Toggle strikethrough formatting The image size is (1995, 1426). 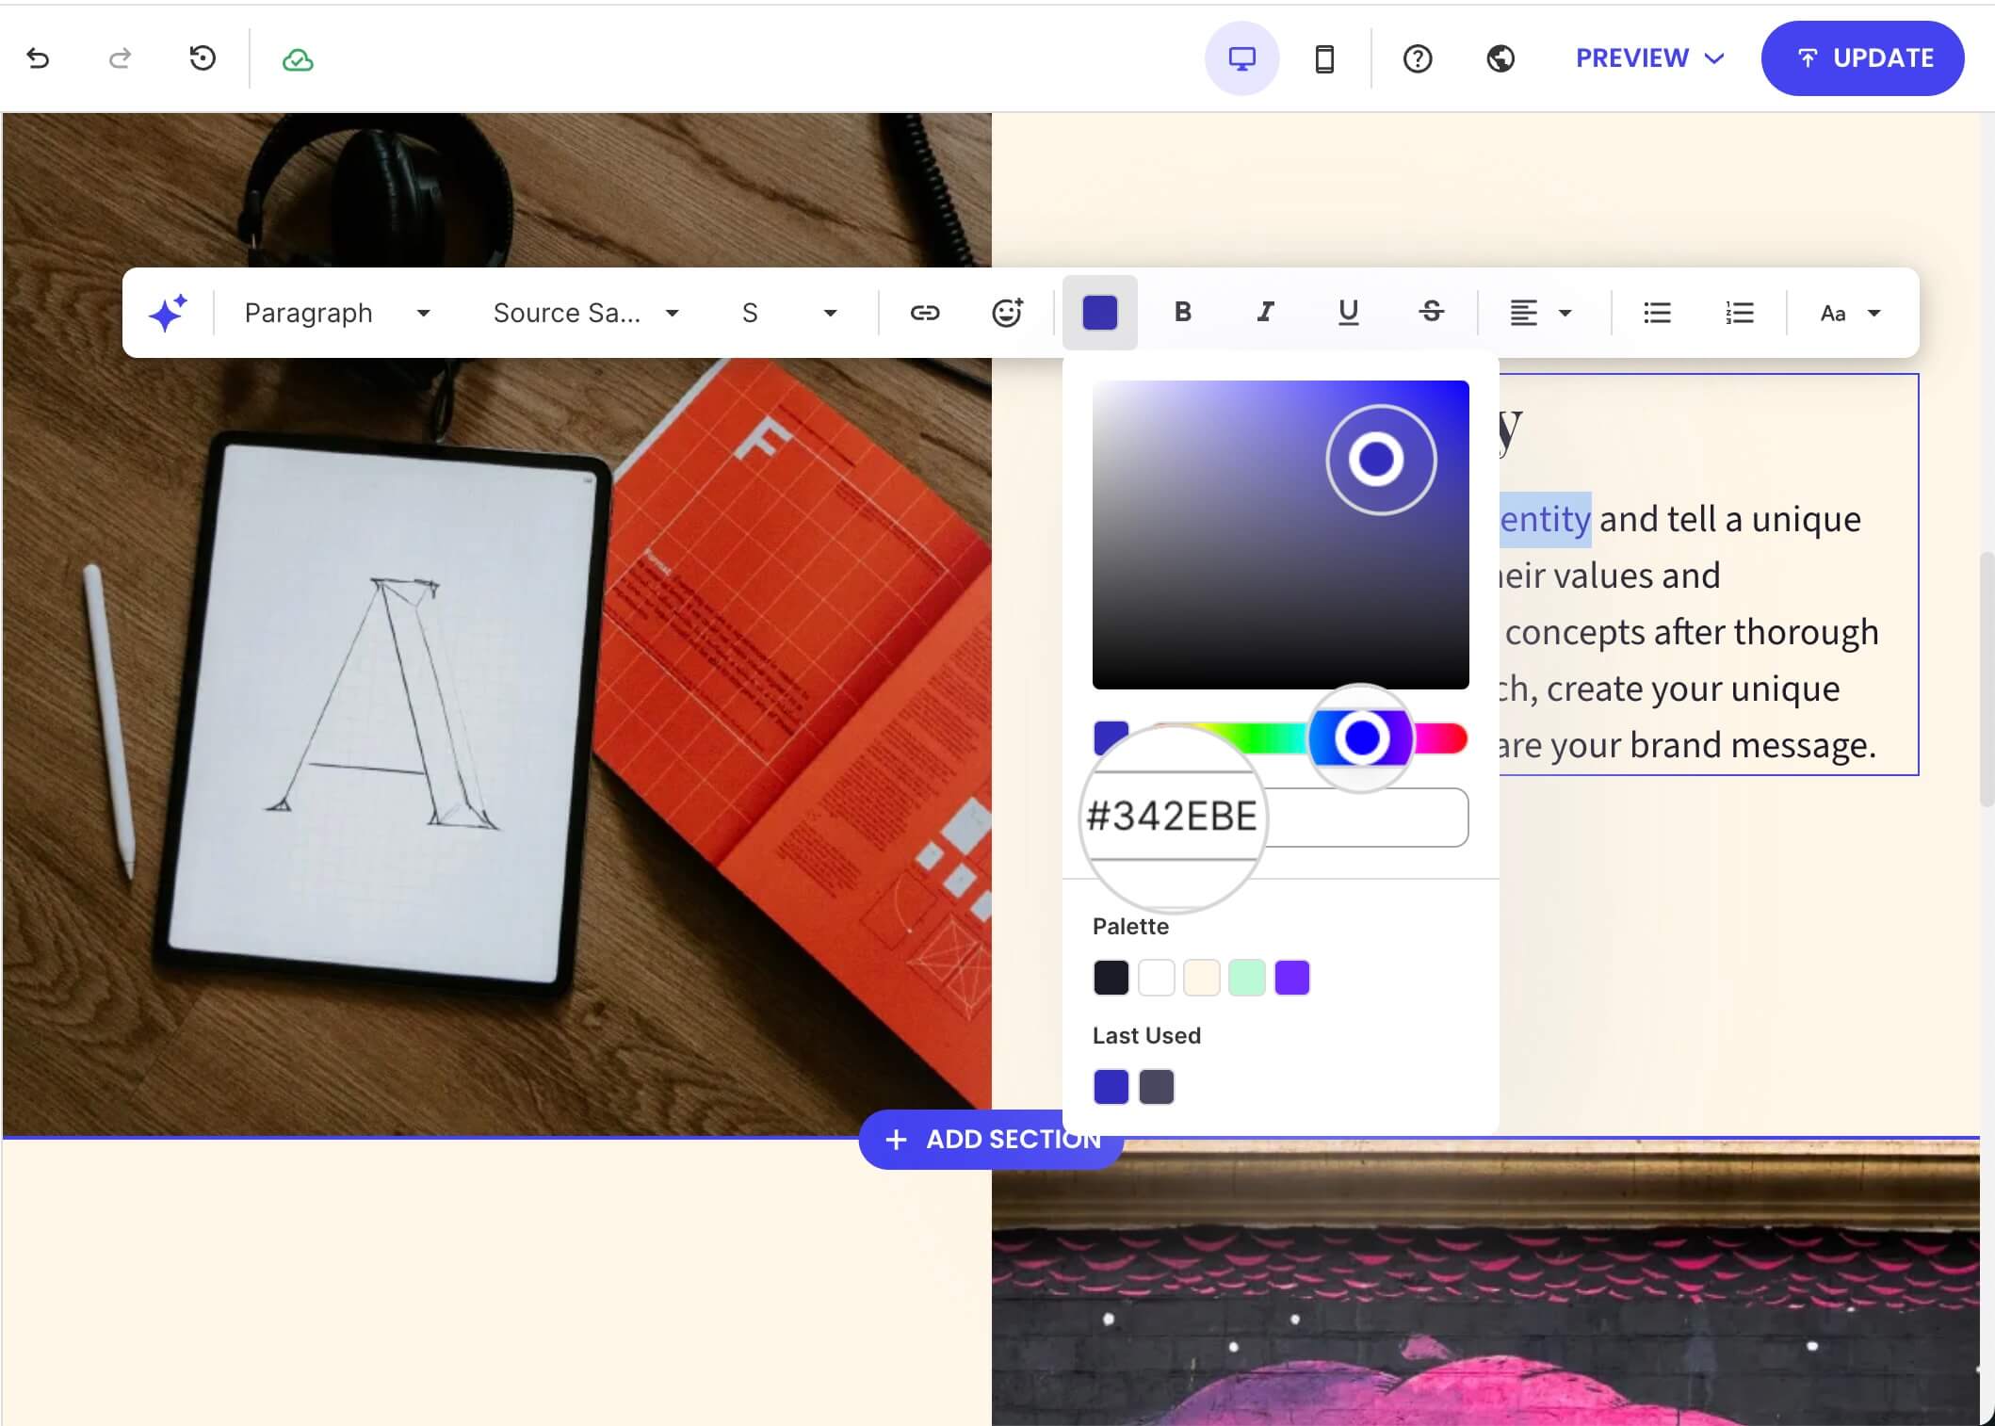click(x=1431, y=312)
